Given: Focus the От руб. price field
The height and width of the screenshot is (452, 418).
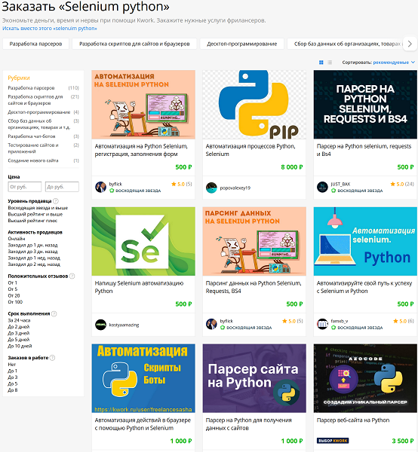Looking at the screenshot, I should pyautogui.click(x=25, y=187).
